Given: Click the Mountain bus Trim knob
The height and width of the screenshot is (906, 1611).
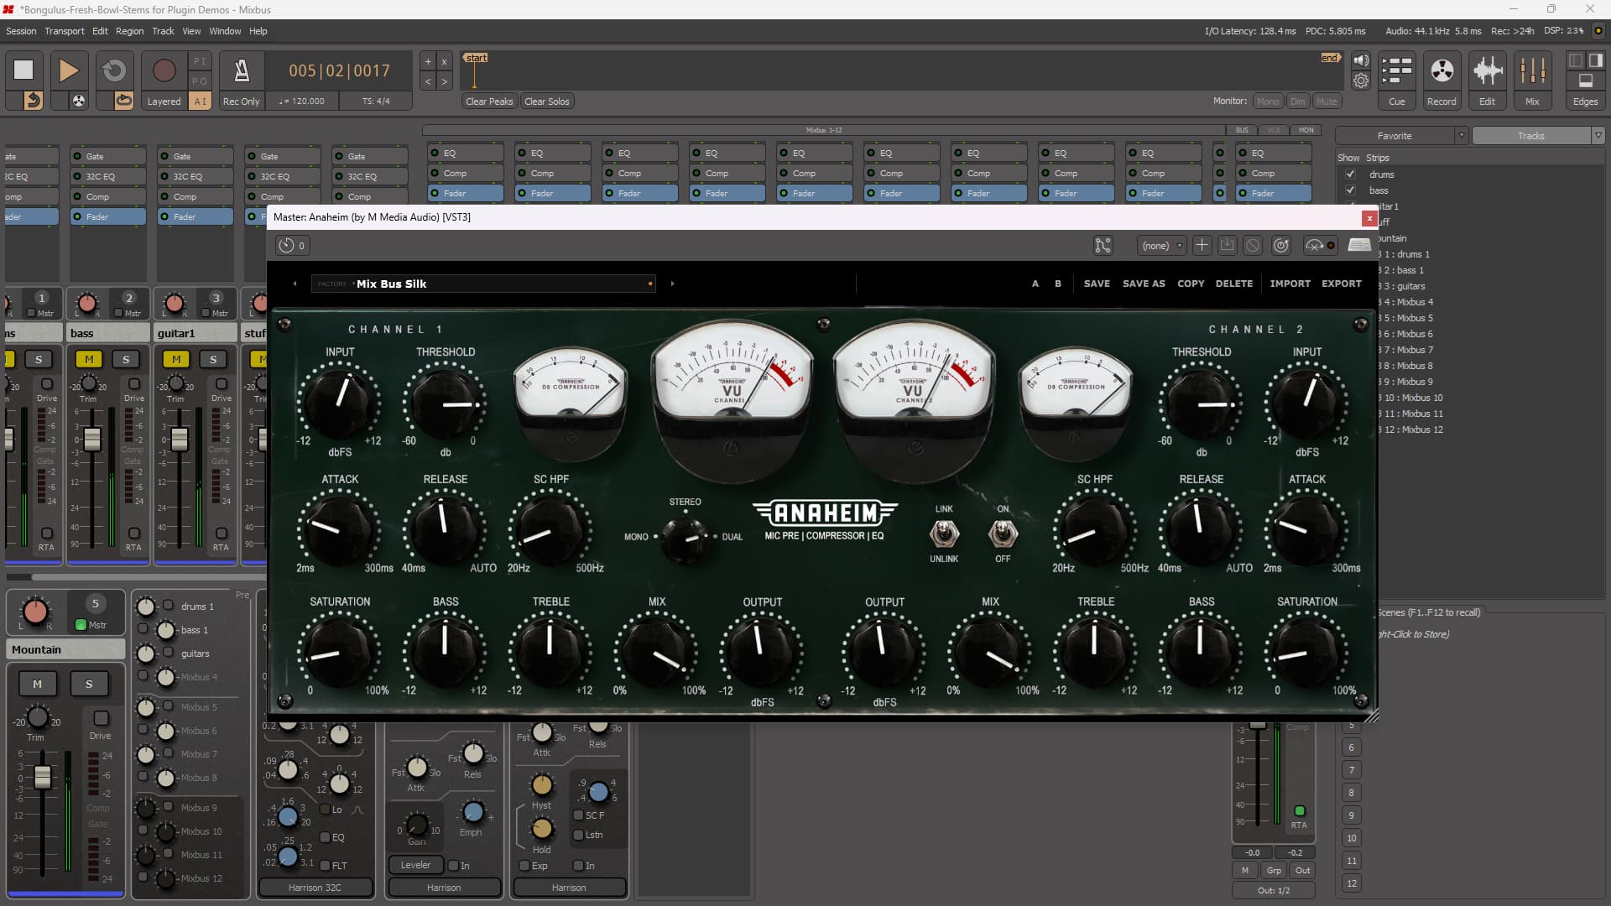Looking at the screenshot, I should pos(38,717).
